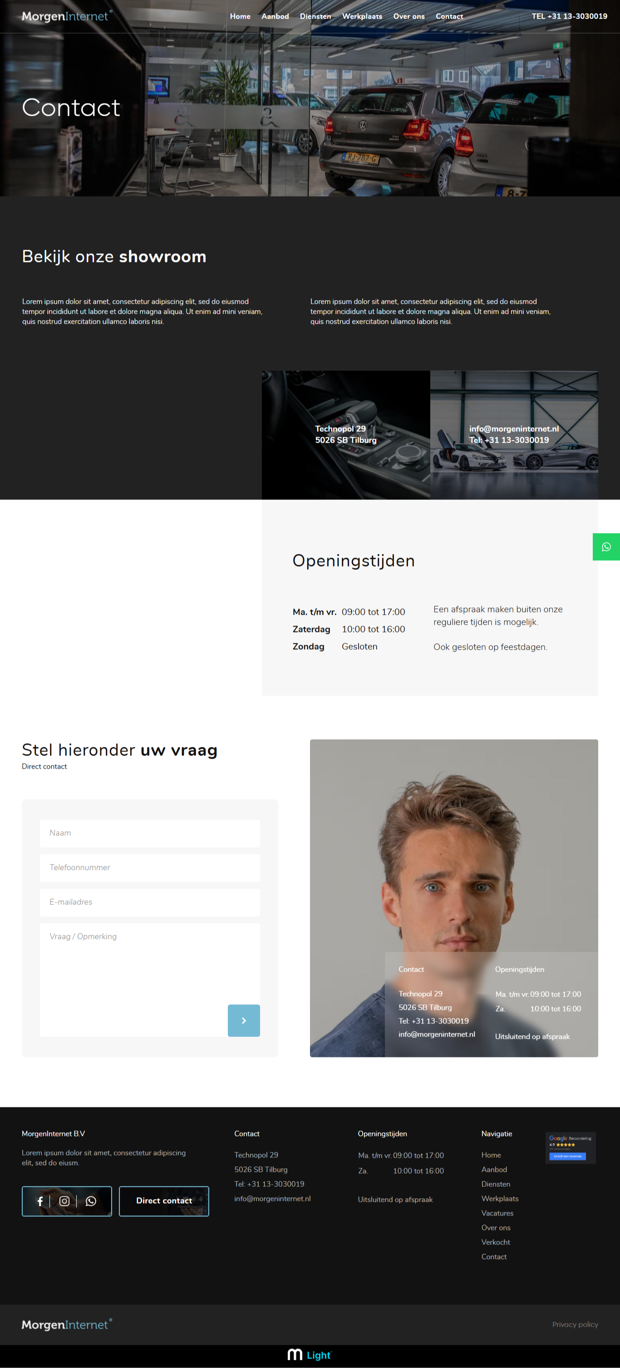The image size is (620, 1368).
Task: Focus the Telefoonnummer field
Action: point(150,868)
